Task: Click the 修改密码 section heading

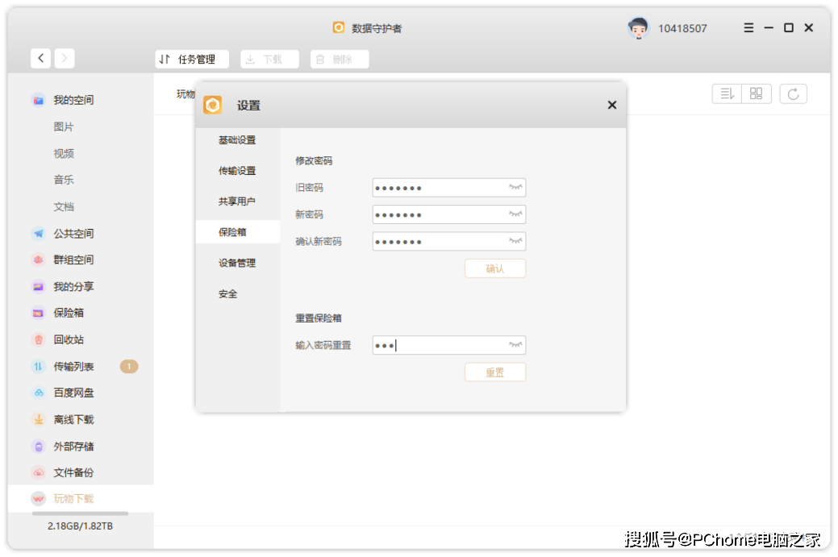Action: click(314, 160)
